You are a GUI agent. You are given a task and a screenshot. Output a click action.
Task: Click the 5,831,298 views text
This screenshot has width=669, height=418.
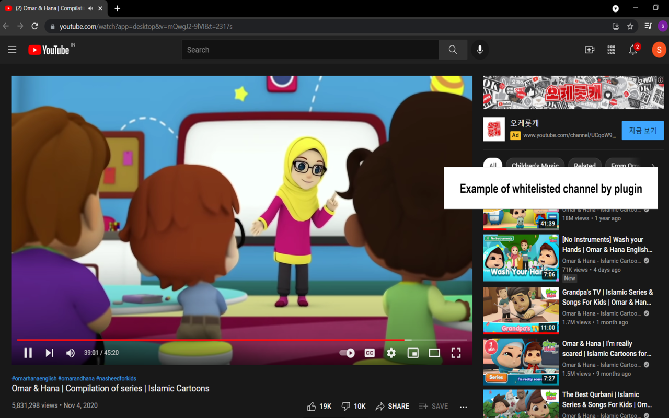pyautogui.click(x=34, y=405)
